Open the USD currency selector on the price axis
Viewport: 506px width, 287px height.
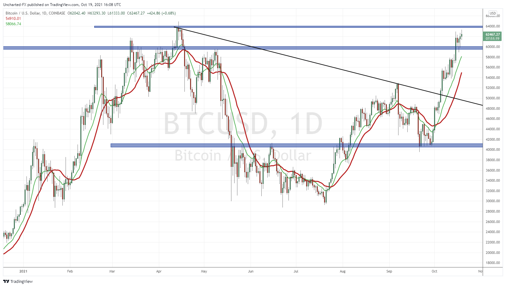(x=493, y=13)
